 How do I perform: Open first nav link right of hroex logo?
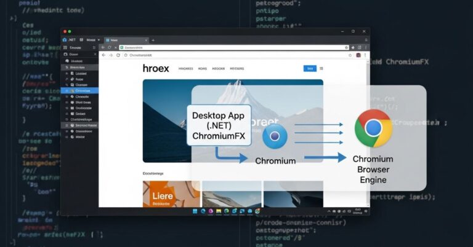click(185, 69)
